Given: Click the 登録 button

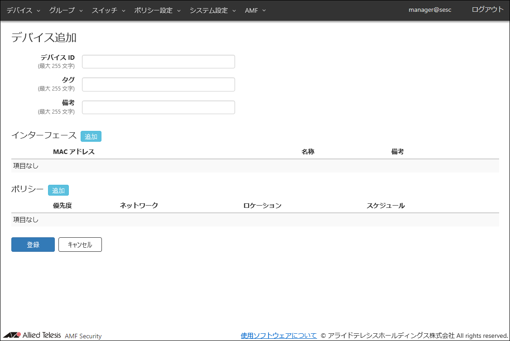Looking at the screenshot, I should point(33,245).
